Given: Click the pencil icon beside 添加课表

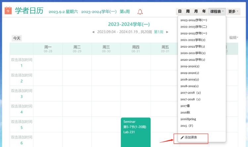Looking at the screenshot, I should (x=182, y=137).
